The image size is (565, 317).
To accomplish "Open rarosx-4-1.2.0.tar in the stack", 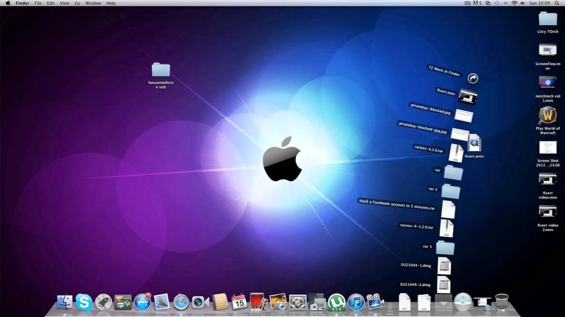I will click(x=446, y=229).
